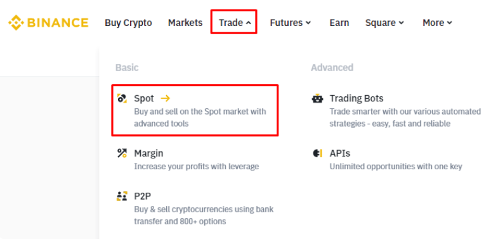
Task: Open the More dropdown menu
Action: tap(437, 23)
